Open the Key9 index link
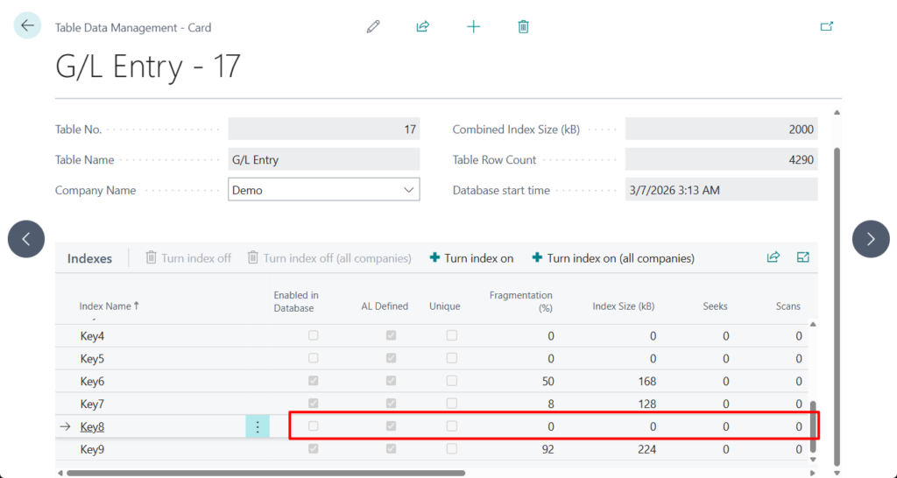The image size is (897, 478). (x=92, y=449)
